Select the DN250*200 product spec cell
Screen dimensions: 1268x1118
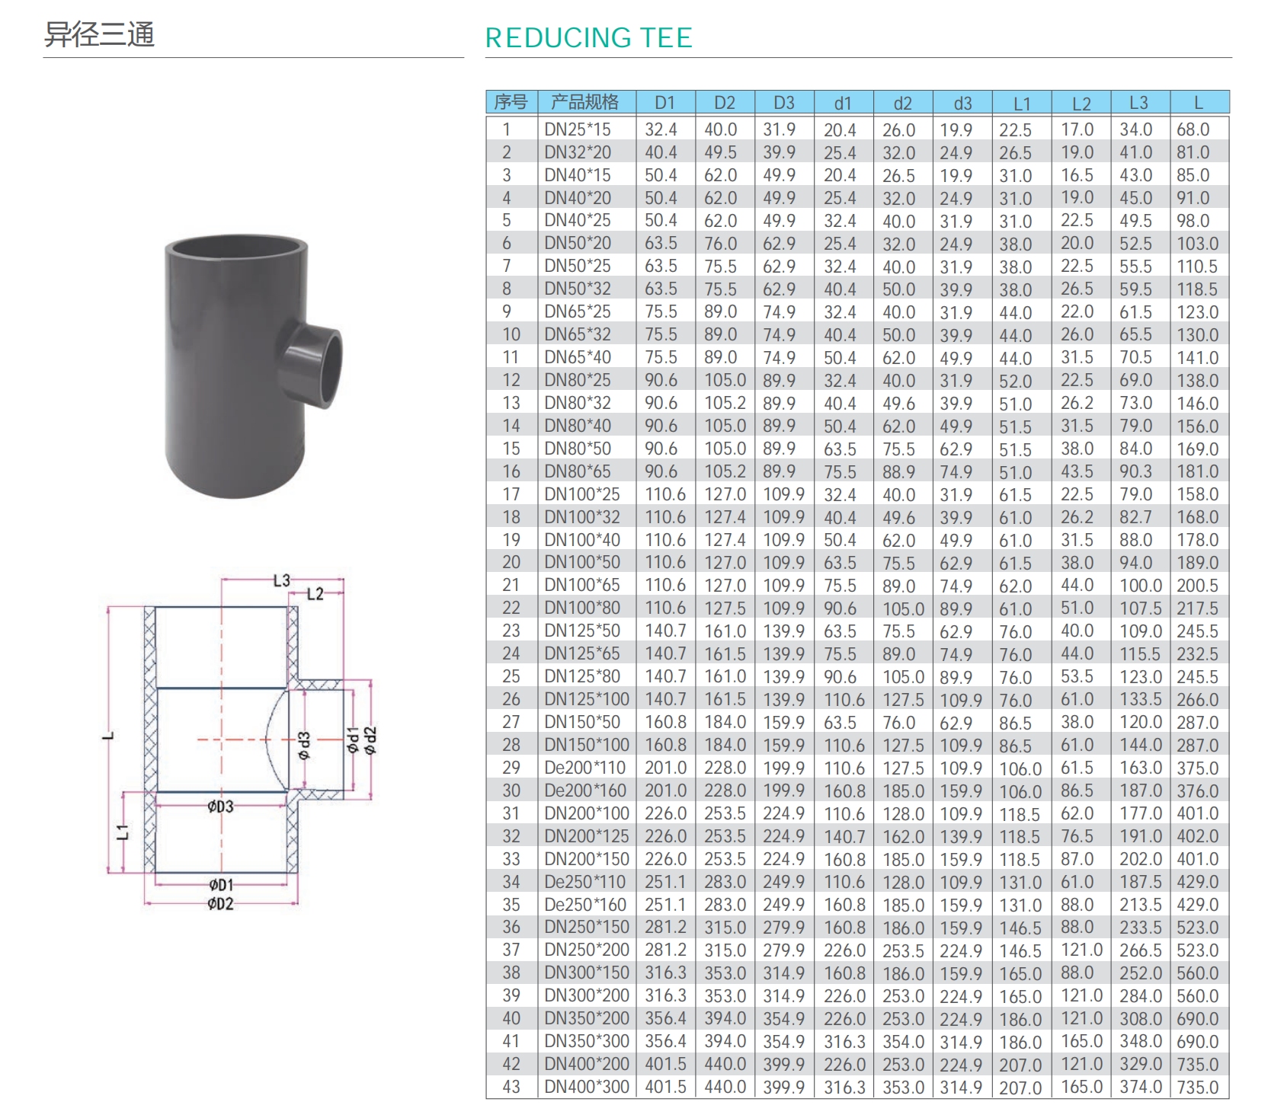coord(587,950)
